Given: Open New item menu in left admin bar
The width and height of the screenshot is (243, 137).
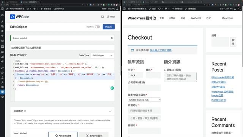Looking at the screenshot, I should pyautogui.click(x=46, y=9).
